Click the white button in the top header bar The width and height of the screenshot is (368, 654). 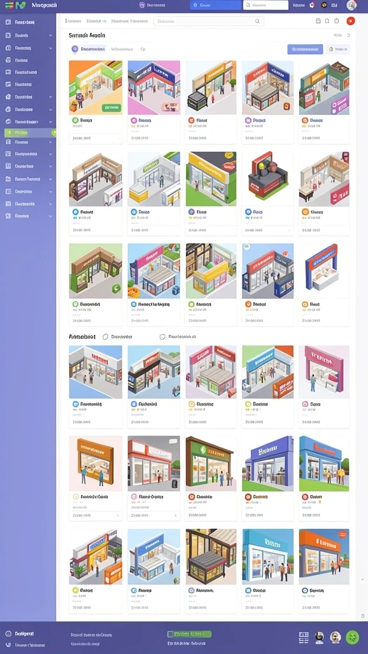tap(265, 5)
